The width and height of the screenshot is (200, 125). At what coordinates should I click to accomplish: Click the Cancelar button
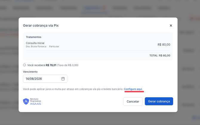(133, 101)
